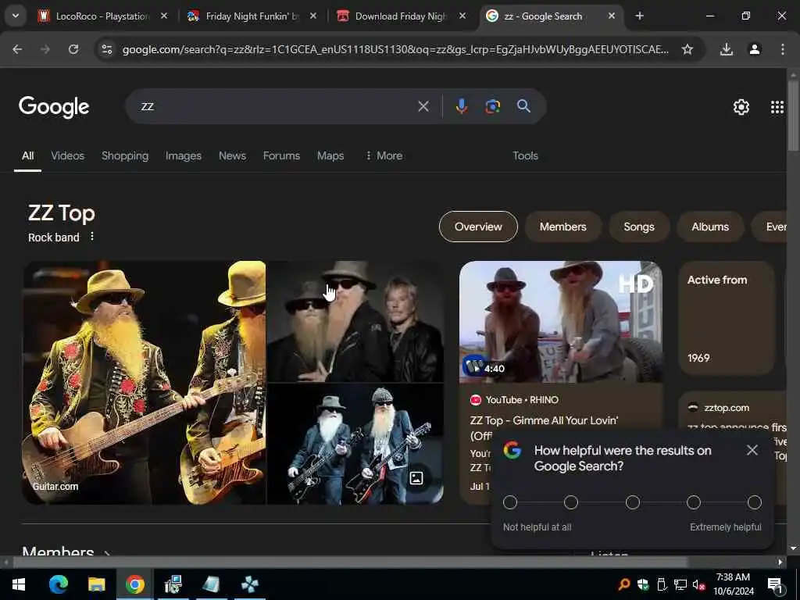Click the muted volume tray icon
The width and height of the screenshot is (800, 600).
click(x=698, y=584)
